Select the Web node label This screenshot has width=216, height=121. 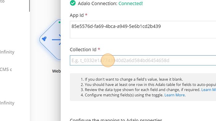(x=56, y=71)
